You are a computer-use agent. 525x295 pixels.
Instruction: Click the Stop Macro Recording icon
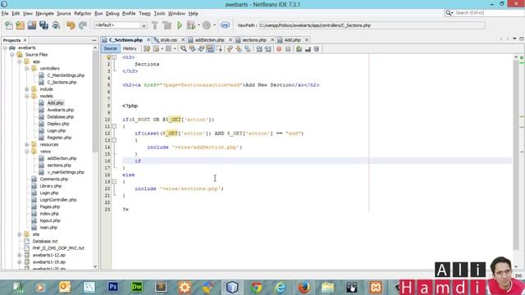tap(288, 49)
